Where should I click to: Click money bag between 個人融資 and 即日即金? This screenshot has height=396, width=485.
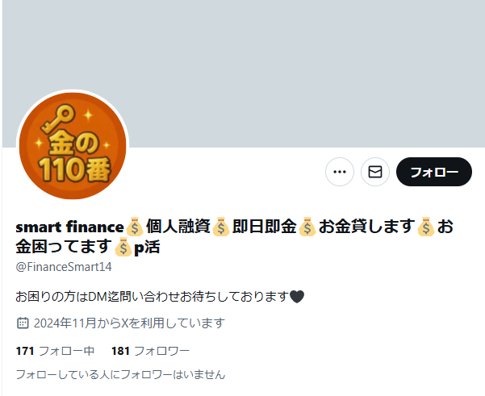pyautogui.click(x=221, y=227)
